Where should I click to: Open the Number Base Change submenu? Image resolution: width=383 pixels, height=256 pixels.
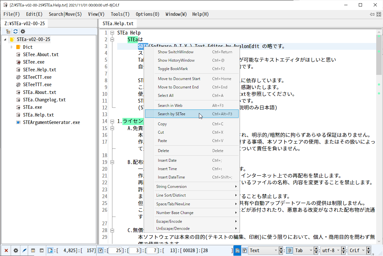click(192, 213)
